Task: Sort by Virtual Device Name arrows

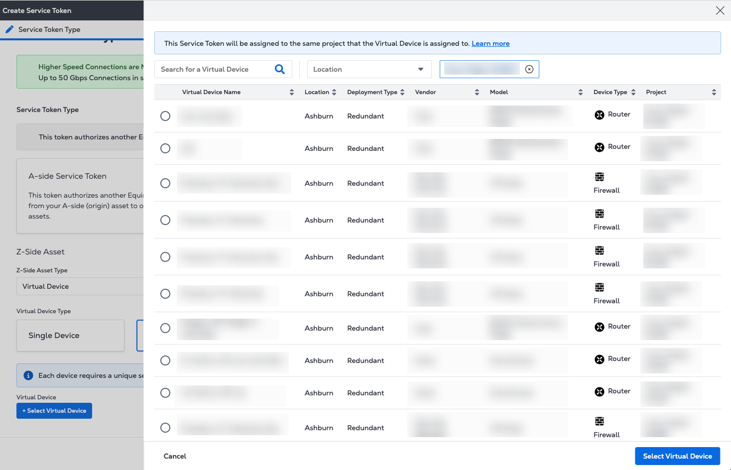Action: tap(292, 92)
